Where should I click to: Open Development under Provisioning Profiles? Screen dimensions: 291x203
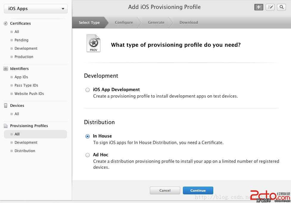26,142
